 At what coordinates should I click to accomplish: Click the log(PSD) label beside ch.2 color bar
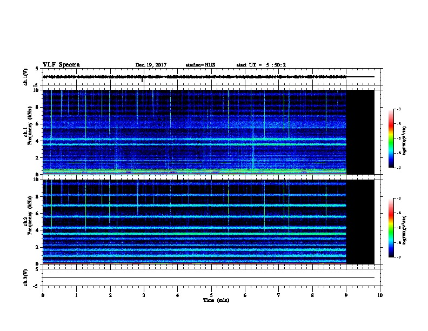405,230
